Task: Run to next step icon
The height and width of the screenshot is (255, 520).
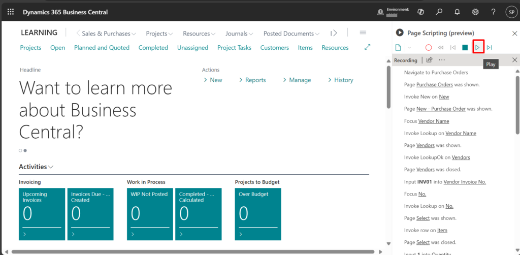Action: 490,48
